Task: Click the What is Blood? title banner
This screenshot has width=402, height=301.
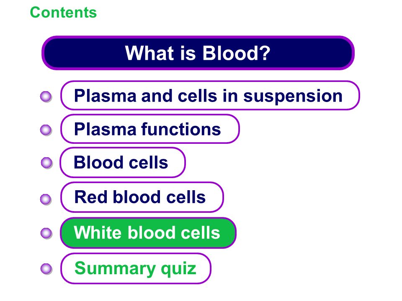Action: click(198, 53)
